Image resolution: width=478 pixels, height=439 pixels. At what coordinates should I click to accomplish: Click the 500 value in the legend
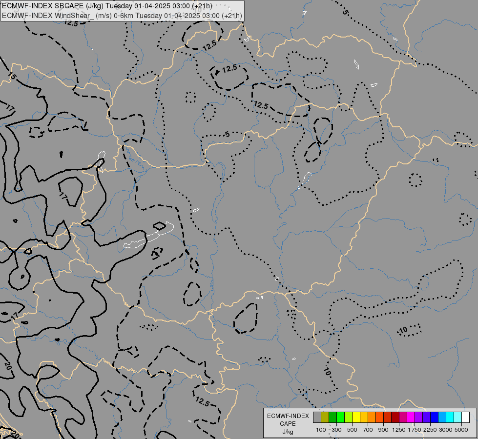[352, 430]
